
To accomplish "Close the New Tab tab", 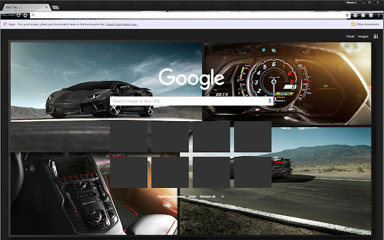I will 46,7.
